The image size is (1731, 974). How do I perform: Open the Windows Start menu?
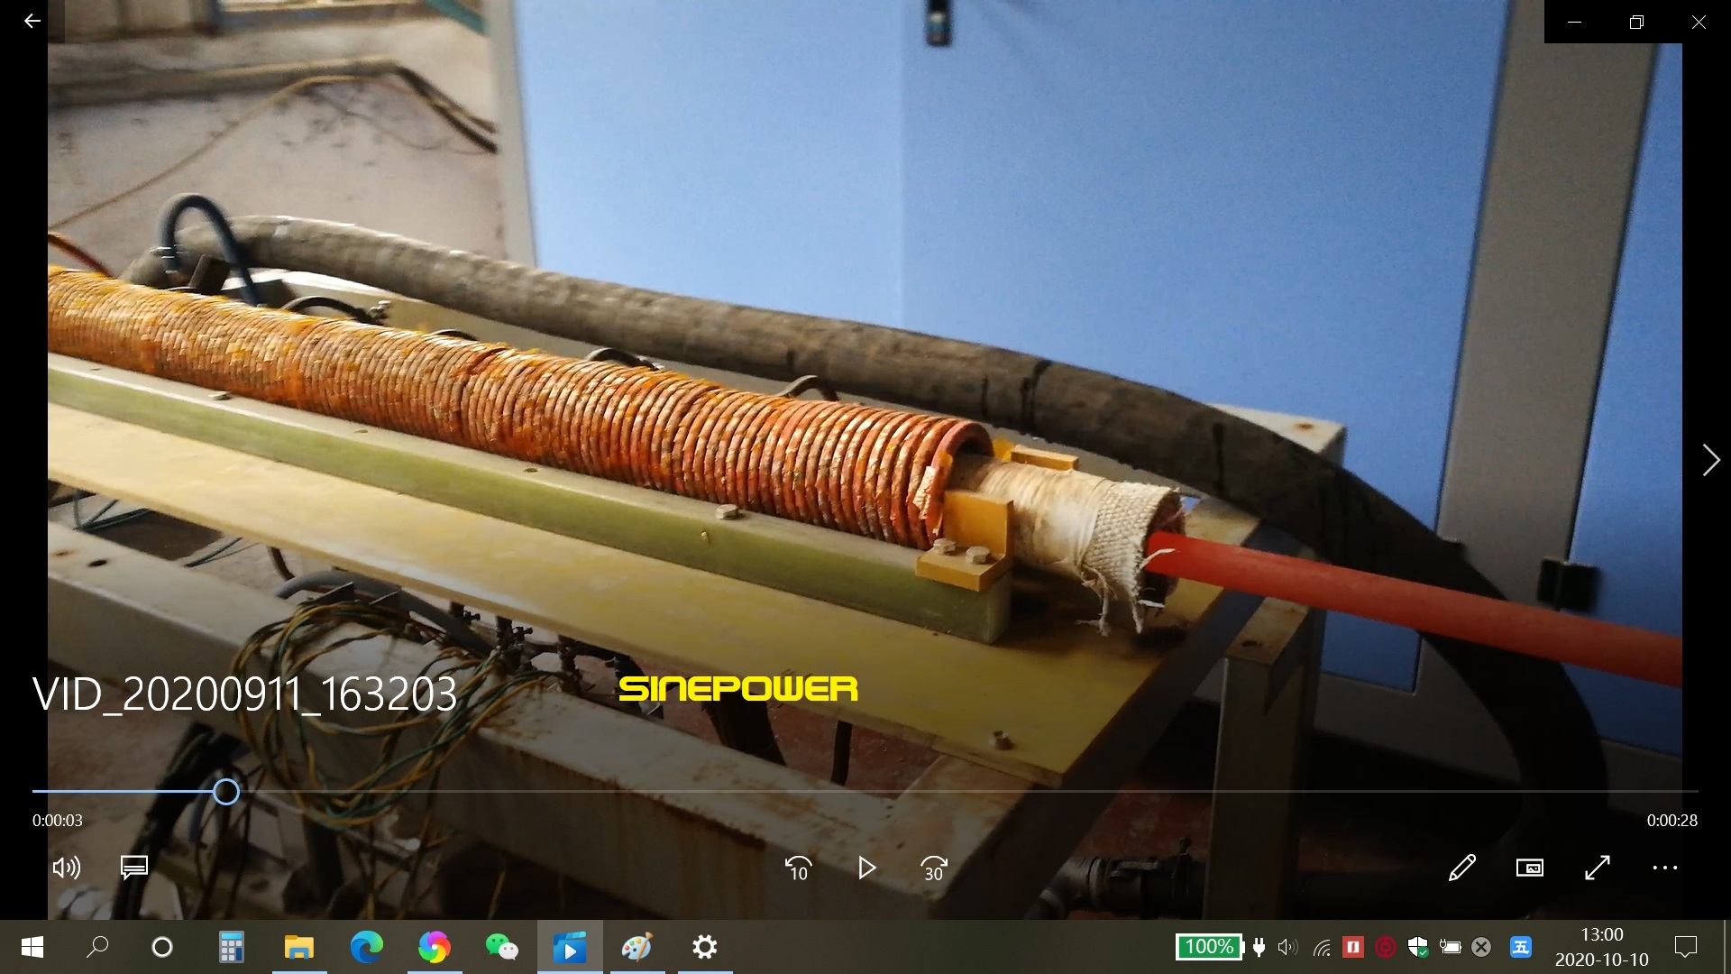(x=32, y=947)
